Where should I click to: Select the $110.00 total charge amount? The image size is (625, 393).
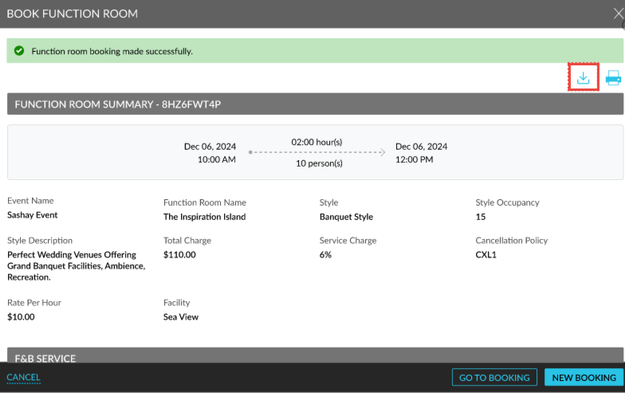[179, 255]
